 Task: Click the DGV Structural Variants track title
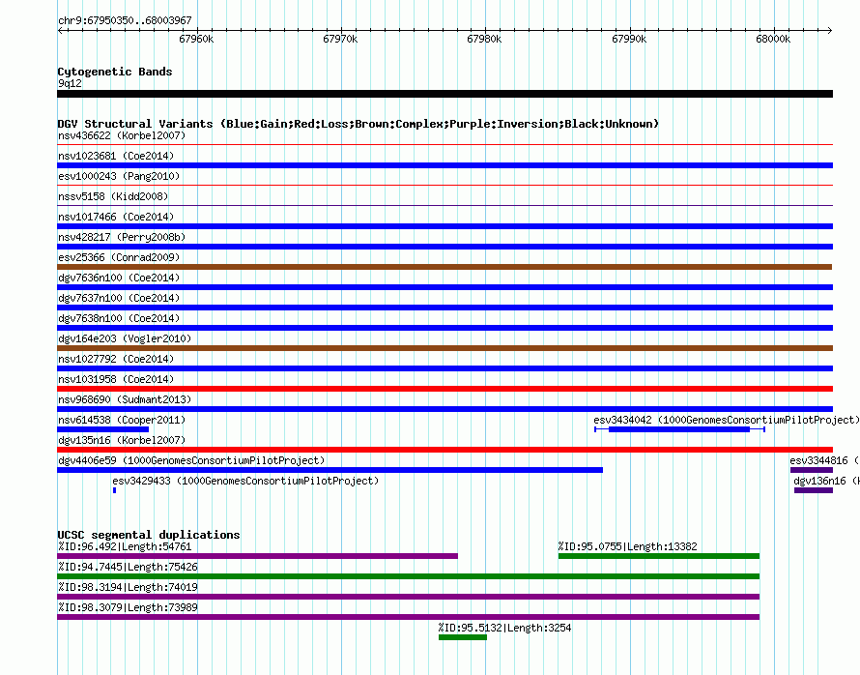(x=358, y=124)
